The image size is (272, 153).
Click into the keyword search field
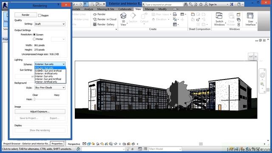[x=164, y=5]
